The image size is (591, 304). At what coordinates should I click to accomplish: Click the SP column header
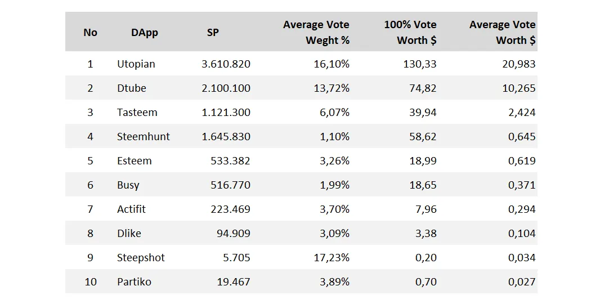(213, 33)
